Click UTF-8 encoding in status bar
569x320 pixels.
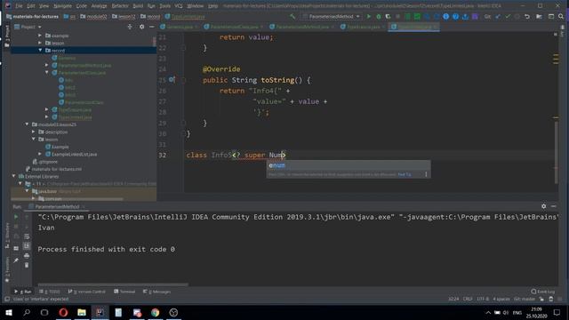pyautogui.click(x=483, y=299)
